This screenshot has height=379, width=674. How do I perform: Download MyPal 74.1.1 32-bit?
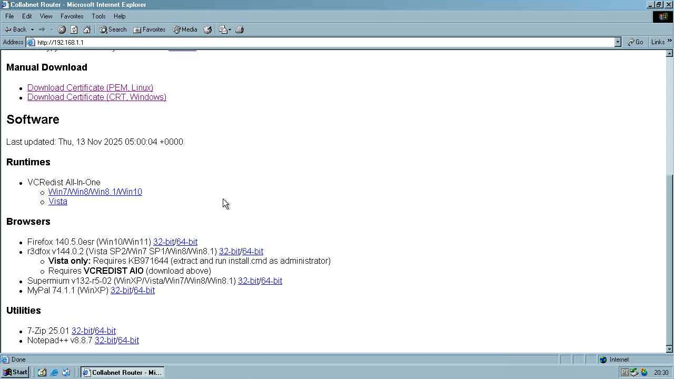pos(121,291)
